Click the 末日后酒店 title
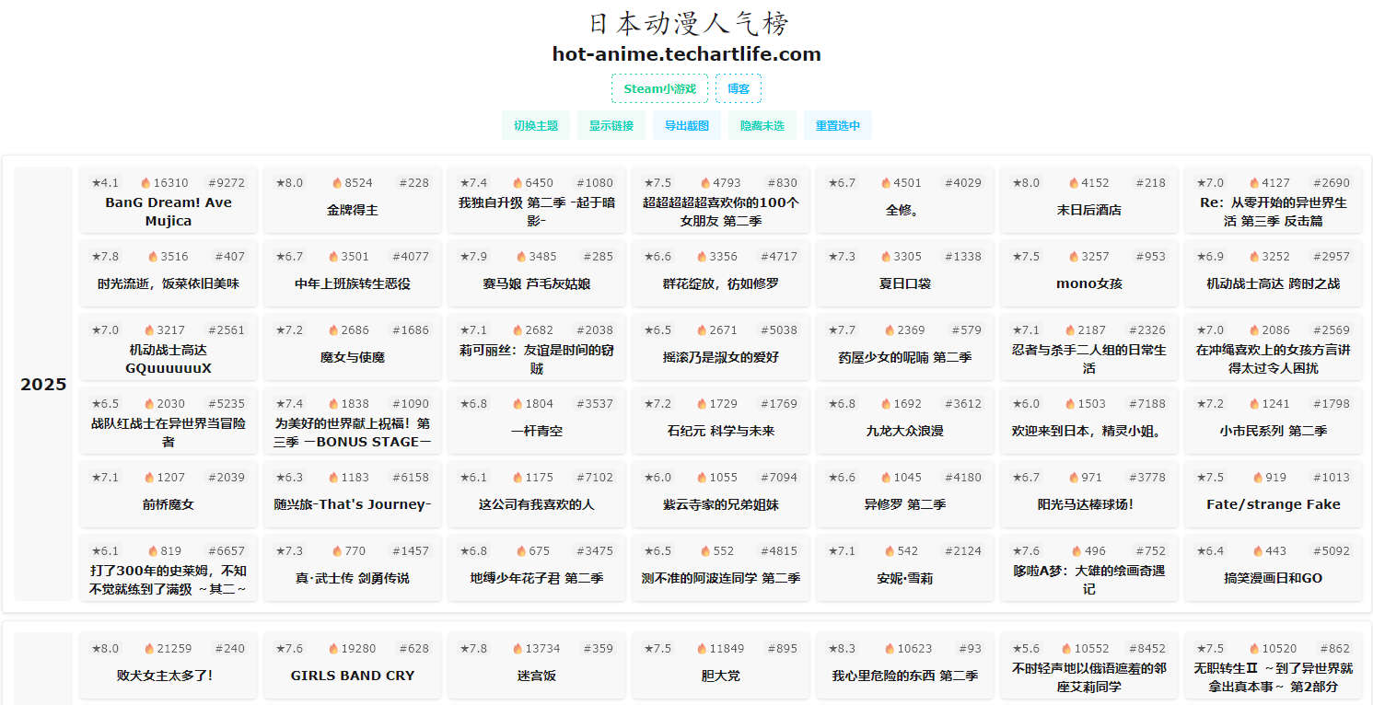This screenshot has height=705, width=1373. pos(1089,210)
